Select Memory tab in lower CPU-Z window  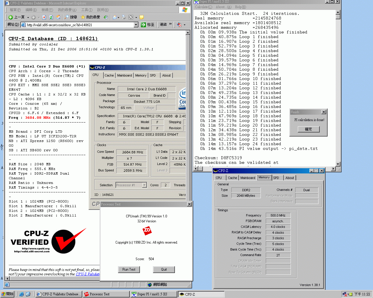pos(264,178)
